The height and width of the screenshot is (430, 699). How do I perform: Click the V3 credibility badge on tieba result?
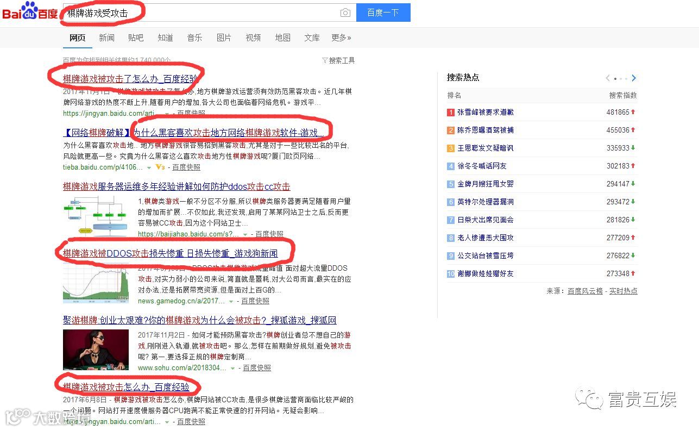point(160,167)
